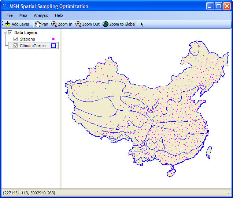This screenshot has height=198, width=233.
Task: Minimize the MSN Spatial Sampling window
Action: [210, 6]
